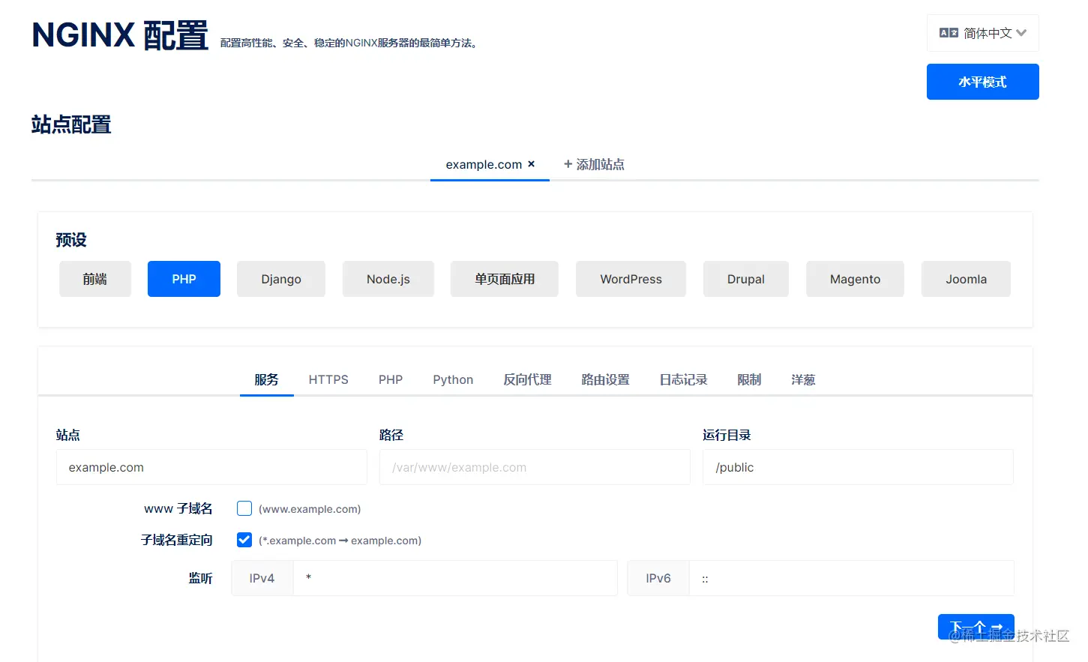Click the 水平模式 button
1088x662 pixels.
click(982, 82)
